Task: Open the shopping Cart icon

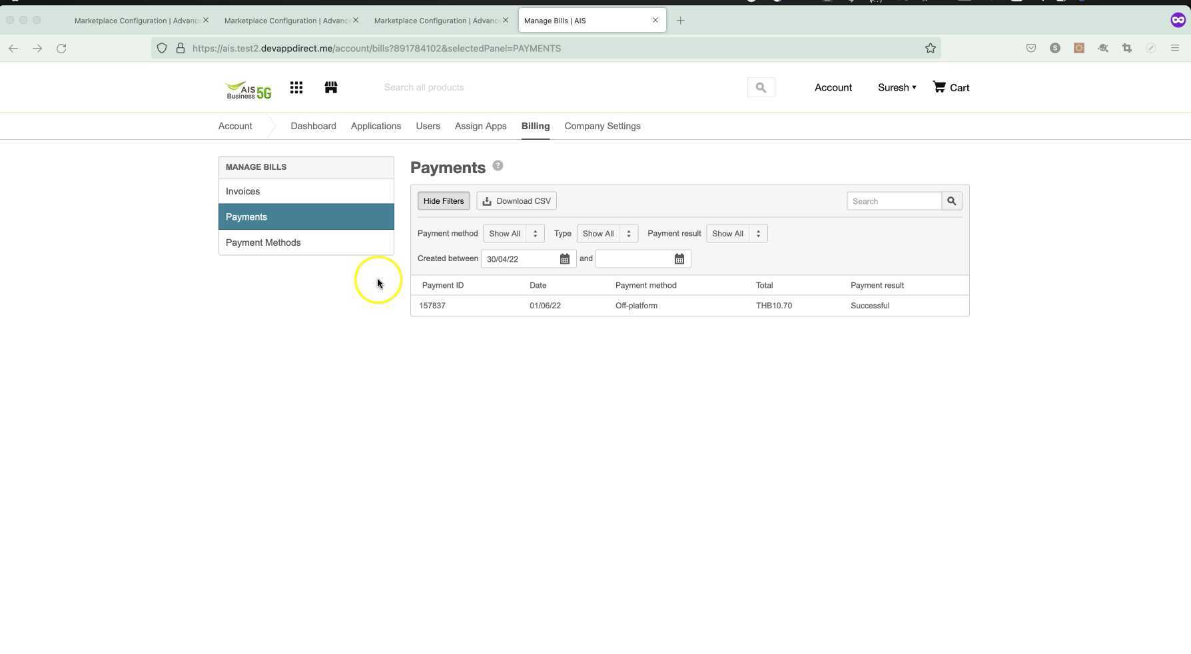Action: coord(939,87)
